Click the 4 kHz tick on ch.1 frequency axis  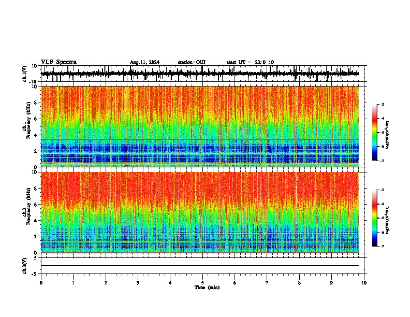36,135
